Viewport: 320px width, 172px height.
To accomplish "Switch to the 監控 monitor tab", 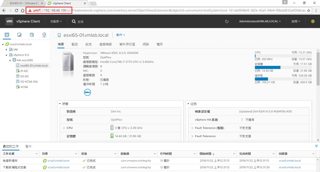I will pos(75,44).
